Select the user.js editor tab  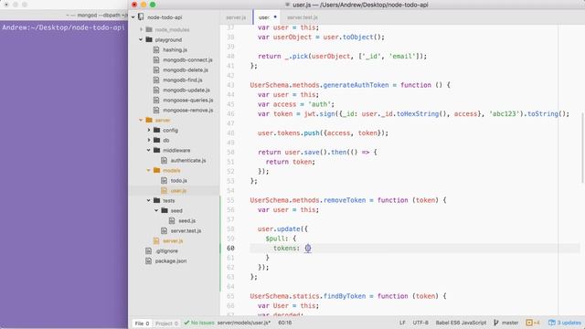coord(267,17)
